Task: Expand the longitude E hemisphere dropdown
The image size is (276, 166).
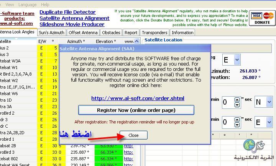Action: pos(269,122)
